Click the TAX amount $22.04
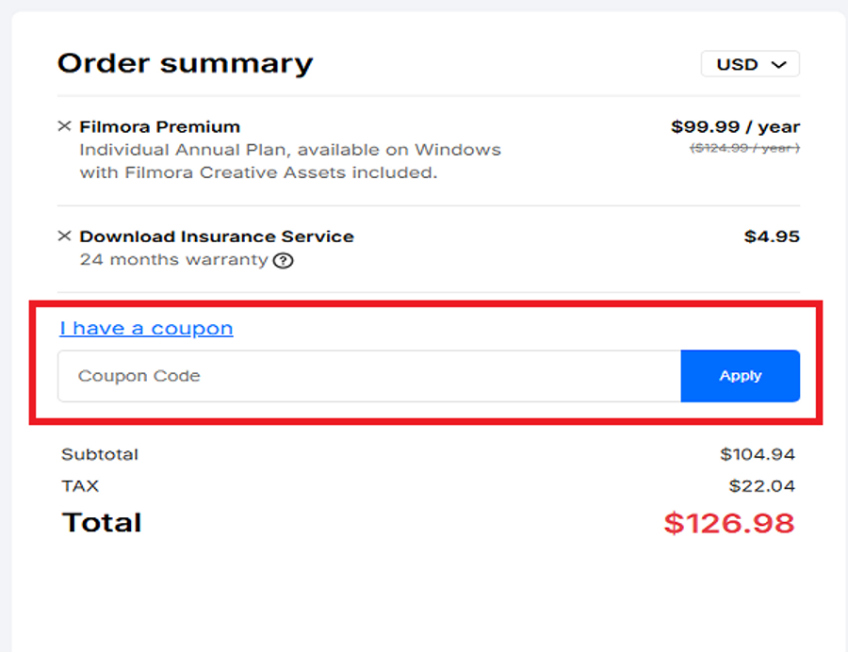The height and width of the screenshot is (652, 848). pos(761,486)
